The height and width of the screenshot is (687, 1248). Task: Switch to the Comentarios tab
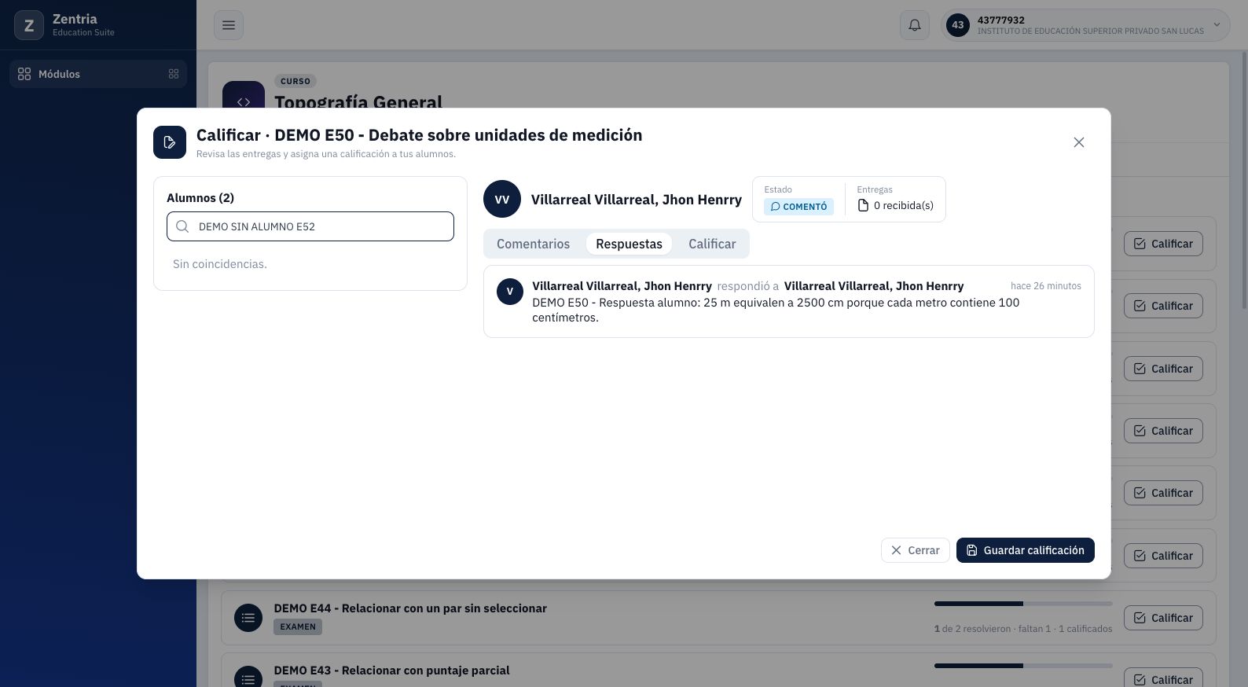[x=533, y=244]
